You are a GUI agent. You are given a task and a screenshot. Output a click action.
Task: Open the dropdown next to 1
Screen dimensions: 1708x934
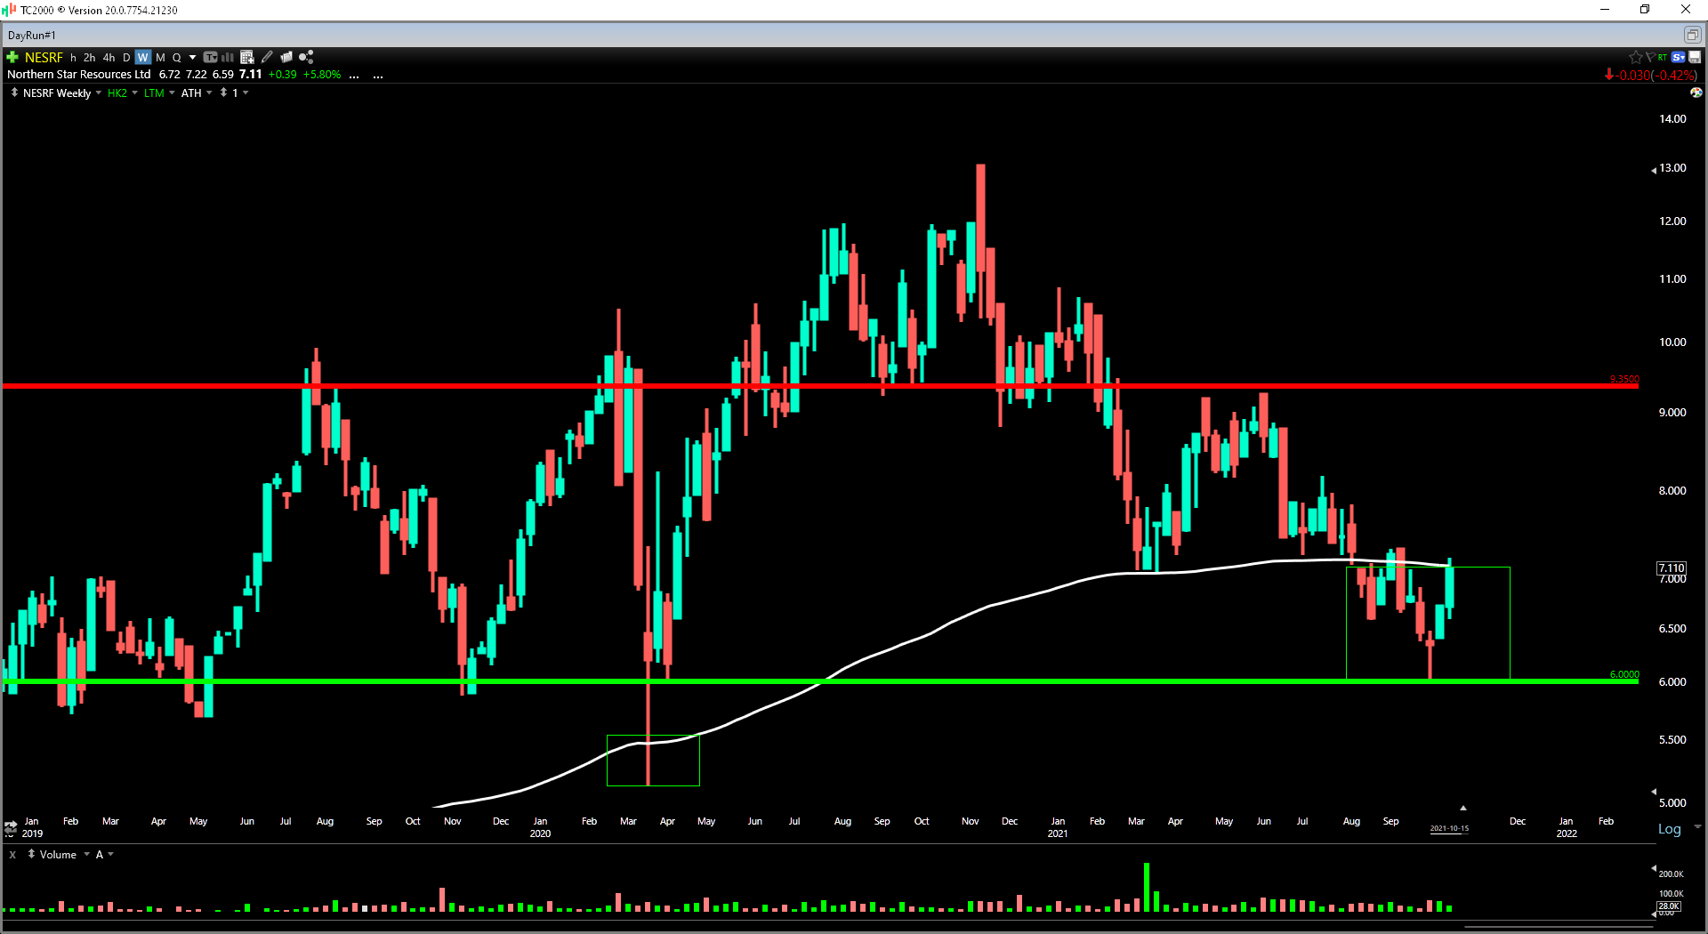(x=246, y=93)
